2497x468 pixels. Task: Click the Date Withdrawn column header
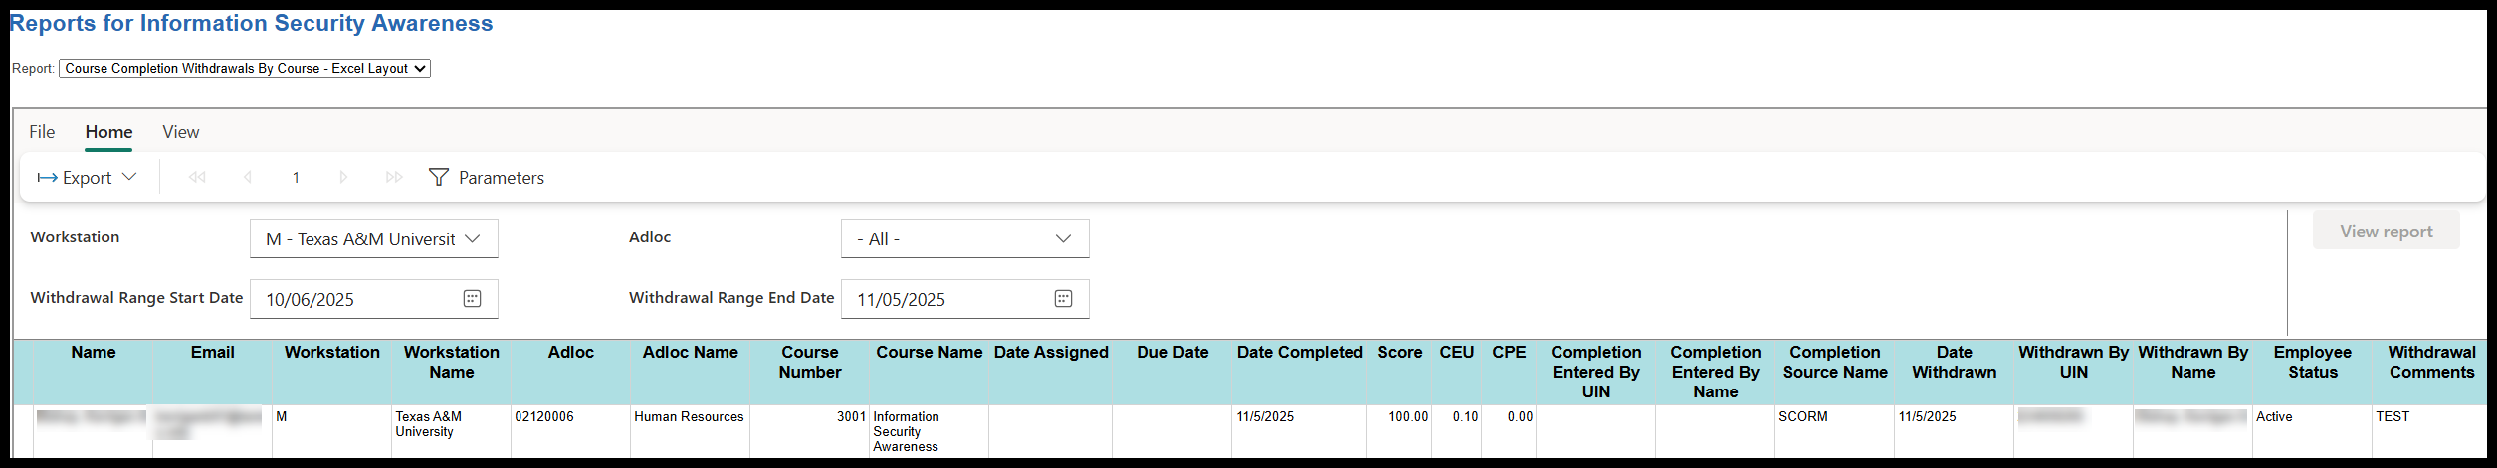[x=1954, y=363]
